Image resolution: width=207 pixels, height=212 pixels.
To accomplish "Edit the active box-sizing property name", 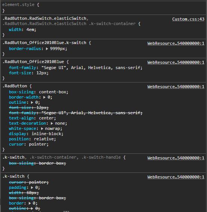I will coord(21,92).
